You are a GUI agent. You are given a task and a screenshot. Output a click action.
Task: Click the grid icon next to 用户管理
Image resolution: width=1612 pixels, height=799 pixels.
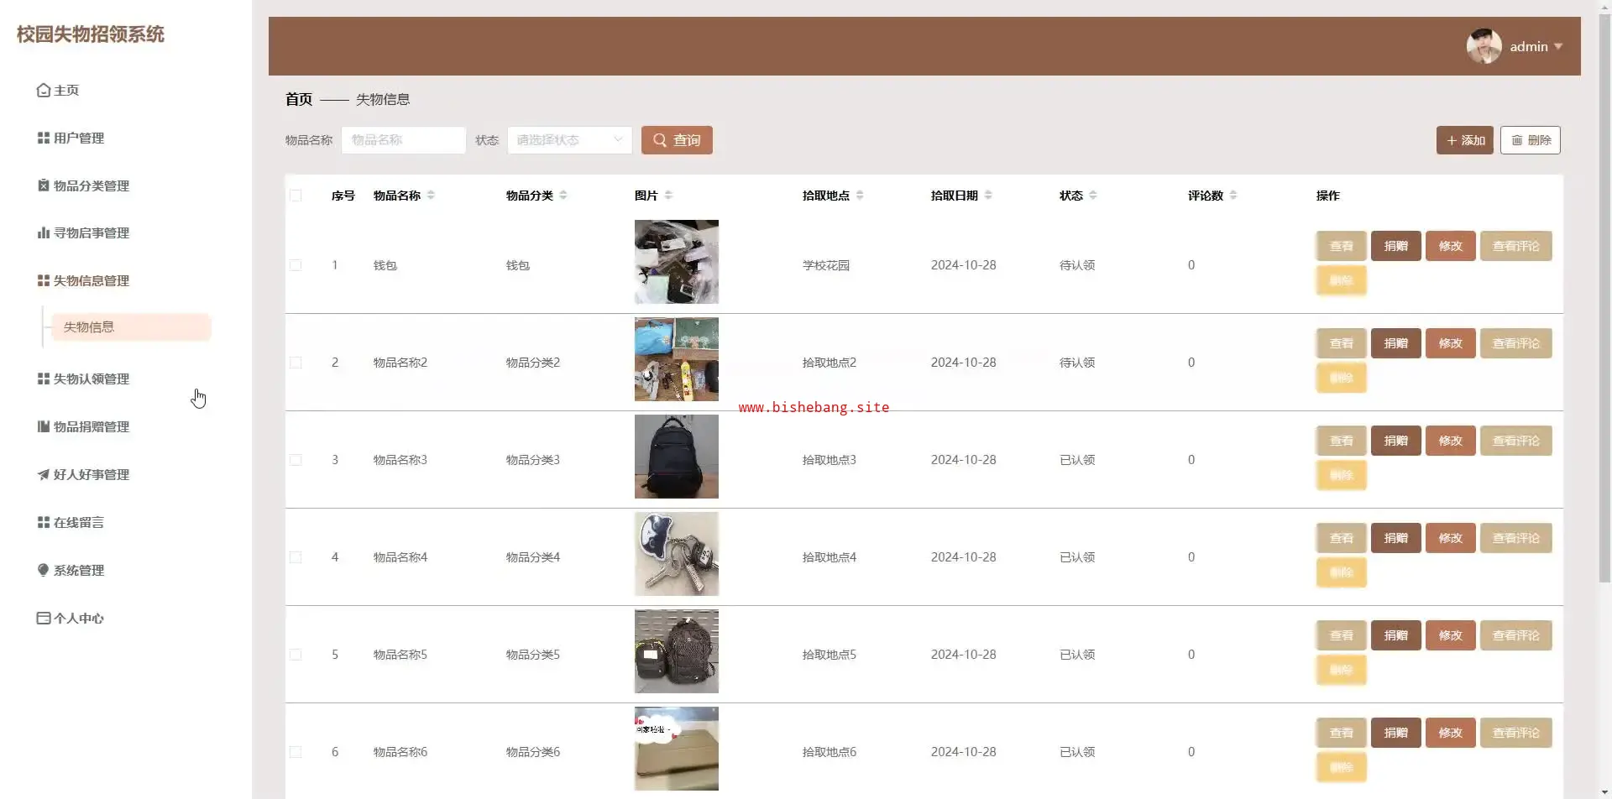(43, 138)
